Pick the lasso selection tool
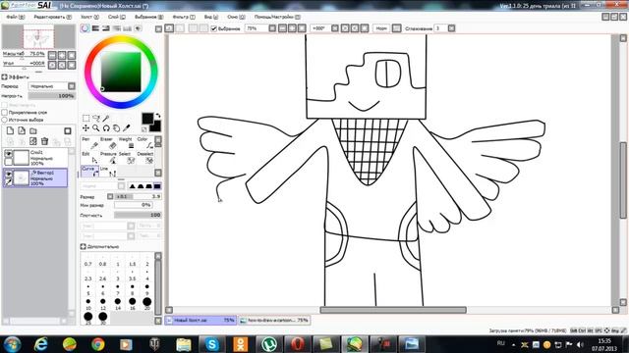Screen dimensions: 629x353 [96, 118]
